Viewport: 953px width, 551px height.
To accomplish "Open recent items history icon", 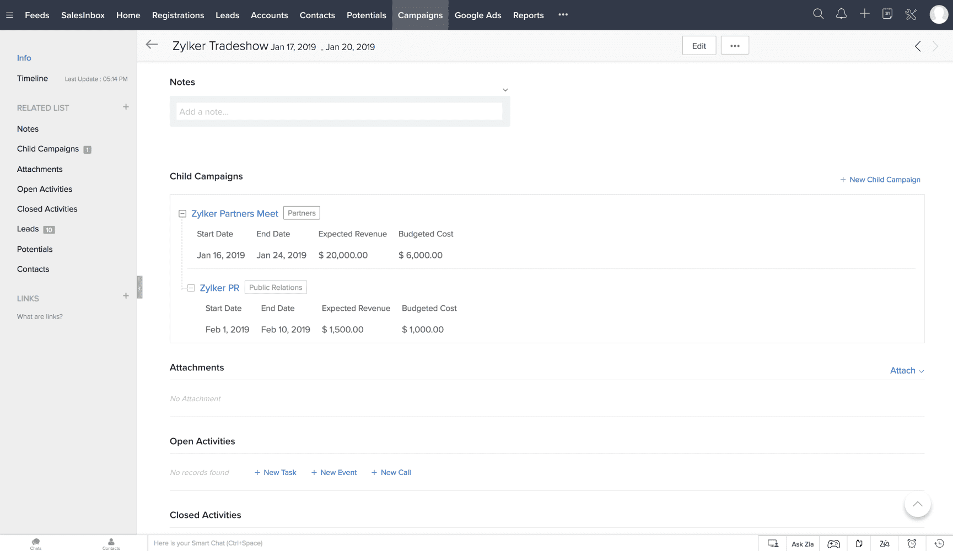I will (x=939, y=543).
